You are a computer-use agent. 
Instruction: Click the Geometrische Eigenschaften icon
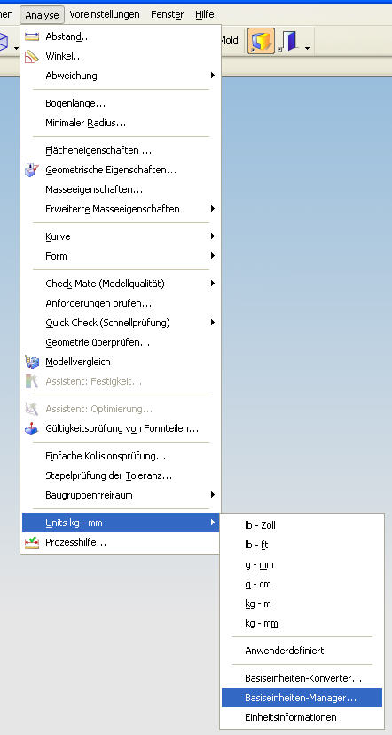tap(32, 170)
